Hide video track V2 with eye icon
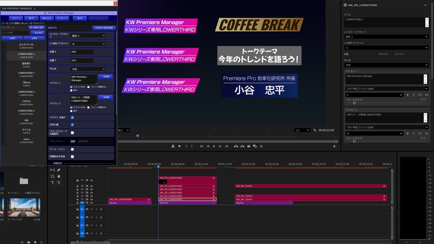Screen dimensions: 434x244 coord(92,199)
